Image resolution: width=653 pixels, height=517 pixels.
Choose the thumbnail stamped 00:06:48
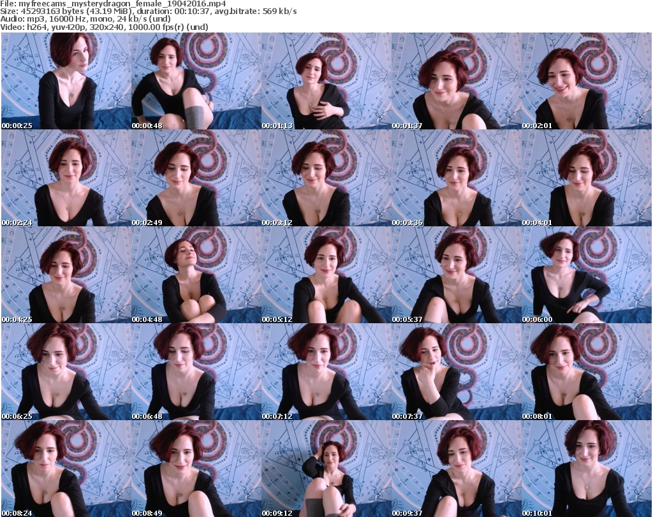pos(196,372)
